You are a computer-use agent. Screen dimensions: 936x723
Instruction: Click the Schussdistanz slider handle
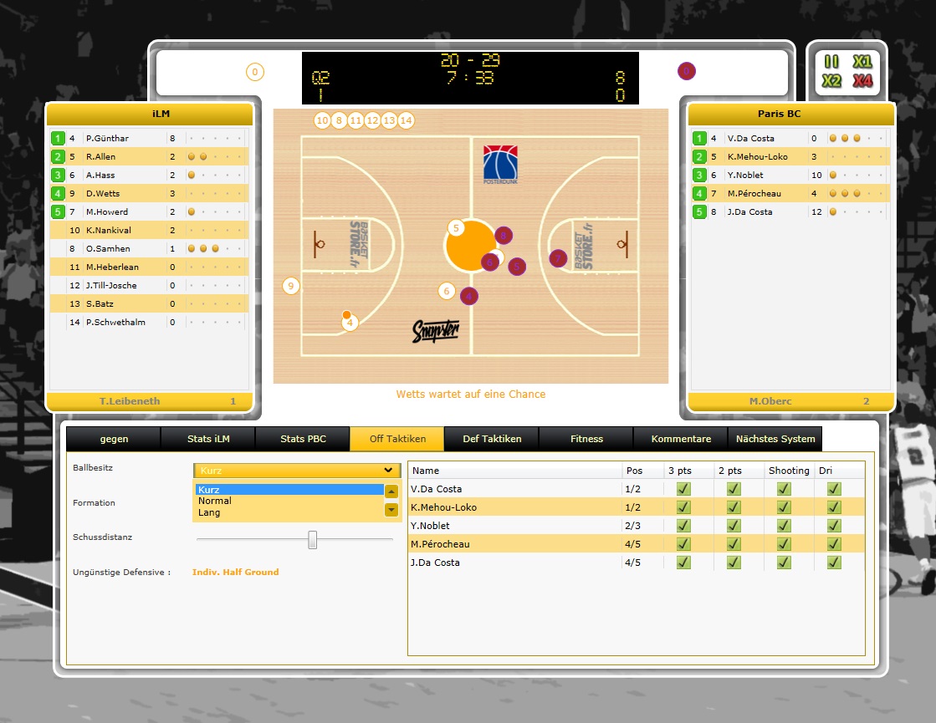(x=313, y=540)
